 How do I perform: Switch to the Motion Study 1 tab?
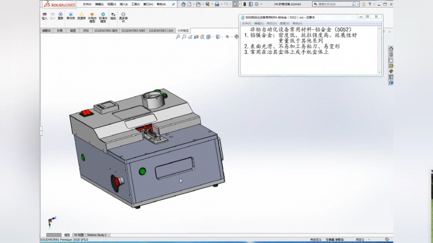(97, 235)
